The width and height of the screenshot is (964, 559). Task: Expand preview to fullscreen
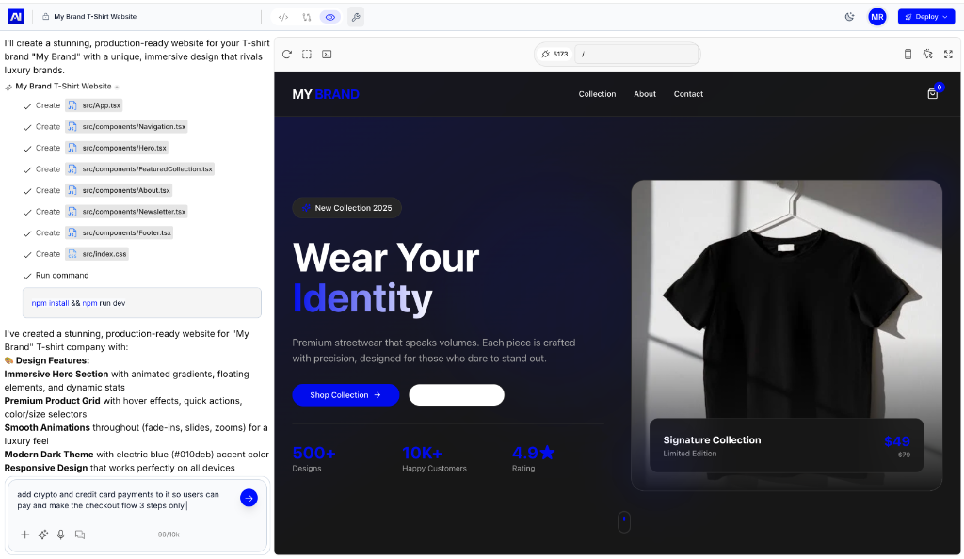[x=948, y=55]
